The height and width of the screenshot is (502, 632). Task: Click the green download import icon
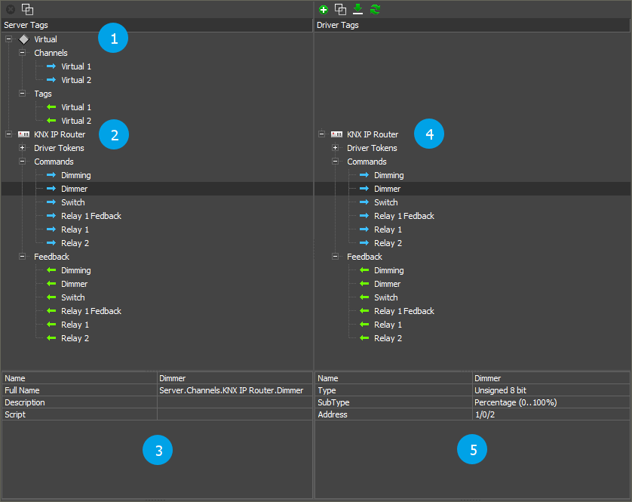[x=358, y=9]
